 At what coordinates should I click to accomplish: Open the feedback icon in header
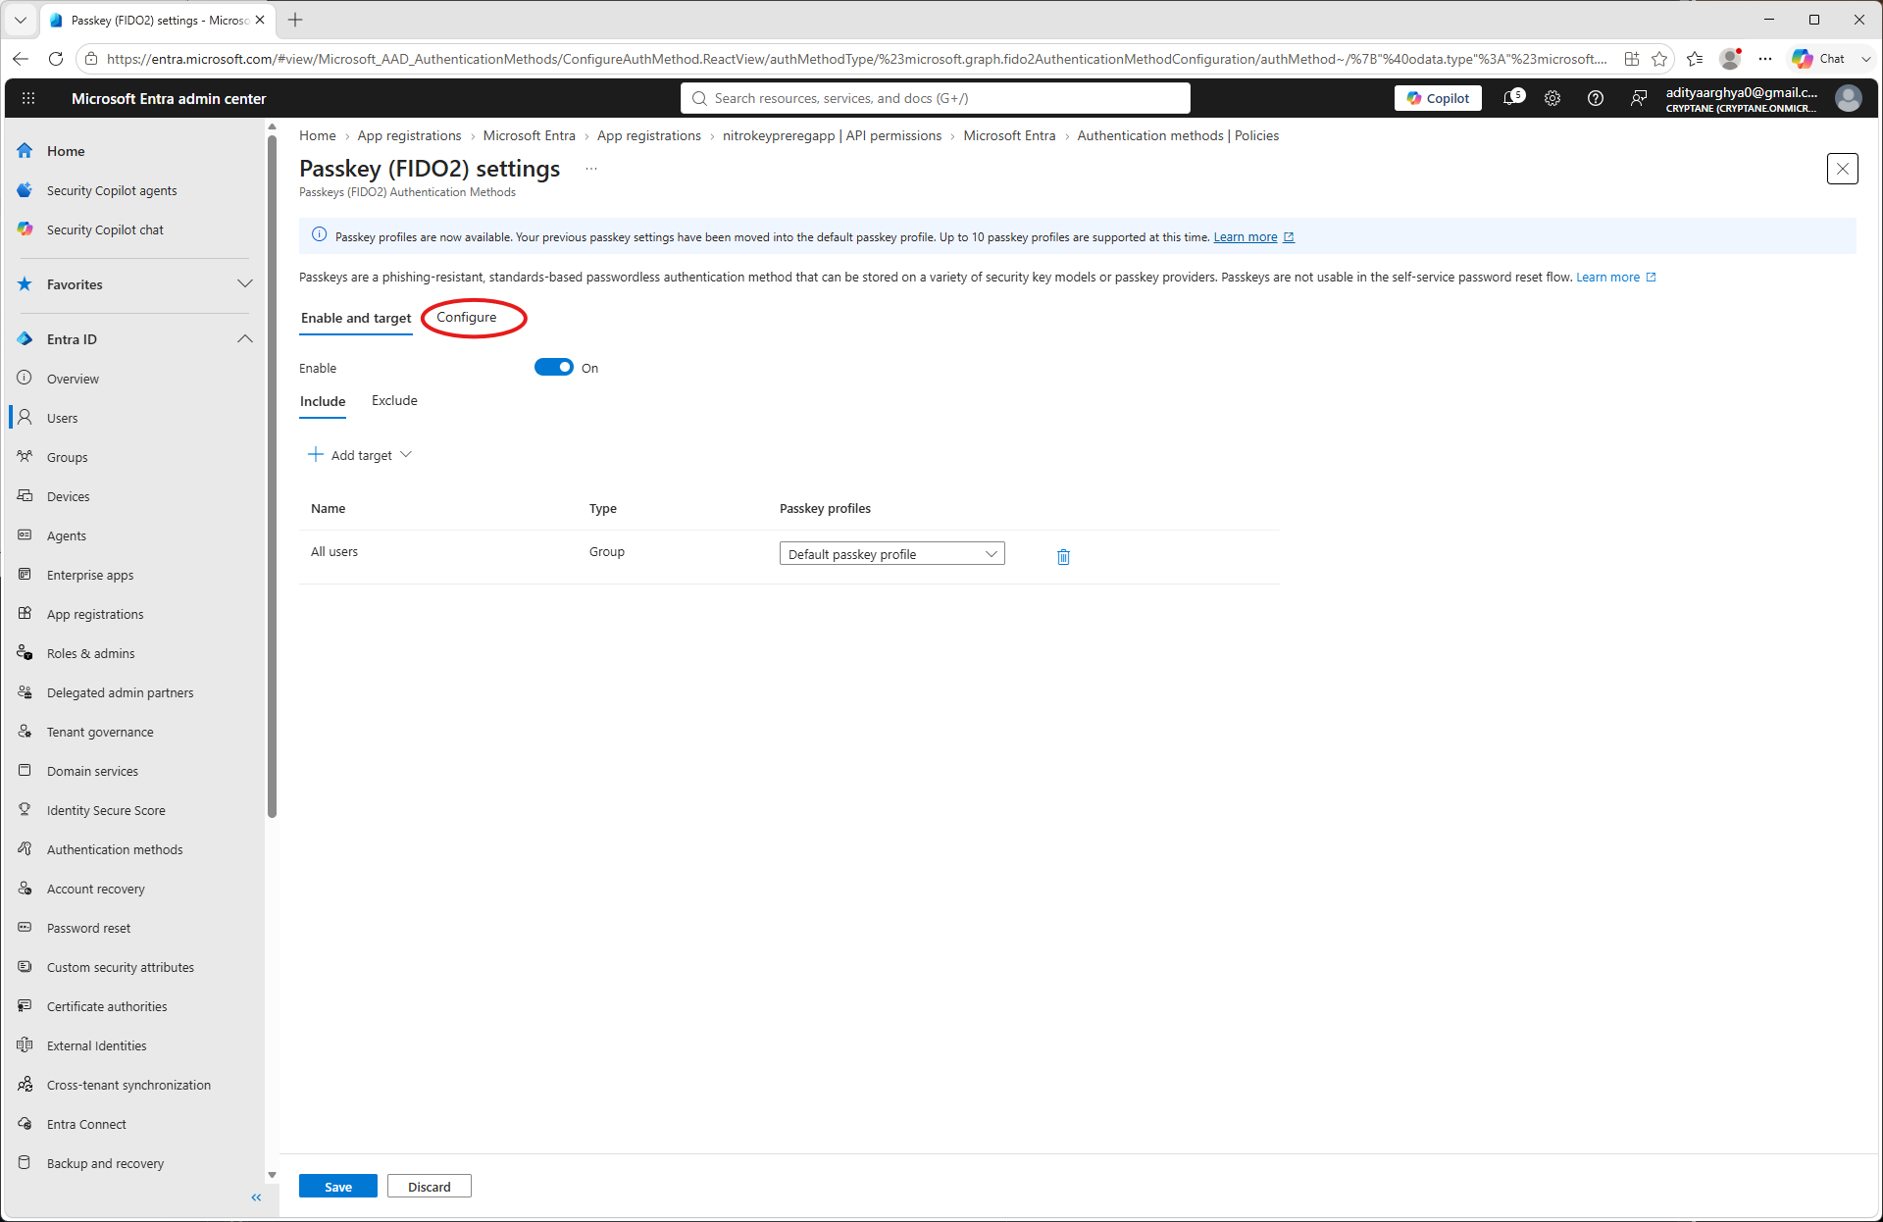coord(1639,98)
